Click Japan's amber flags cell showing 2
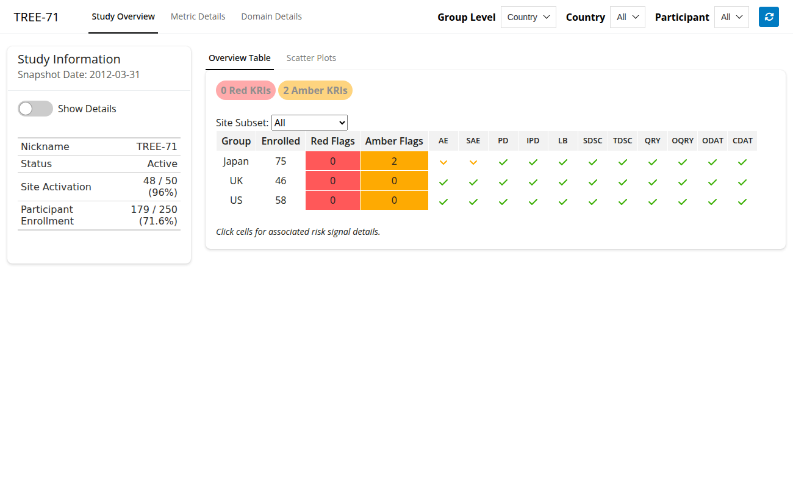Screen dimensions: 793x488 (394, 162)
